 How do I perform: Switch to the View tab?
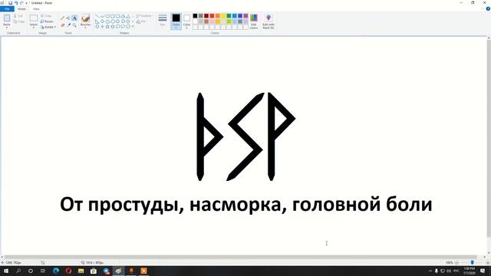click(x=36, y=8)
